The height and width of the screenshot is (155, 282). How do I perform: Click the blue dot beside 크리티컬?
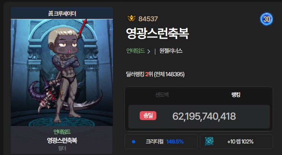pos(133,142)
